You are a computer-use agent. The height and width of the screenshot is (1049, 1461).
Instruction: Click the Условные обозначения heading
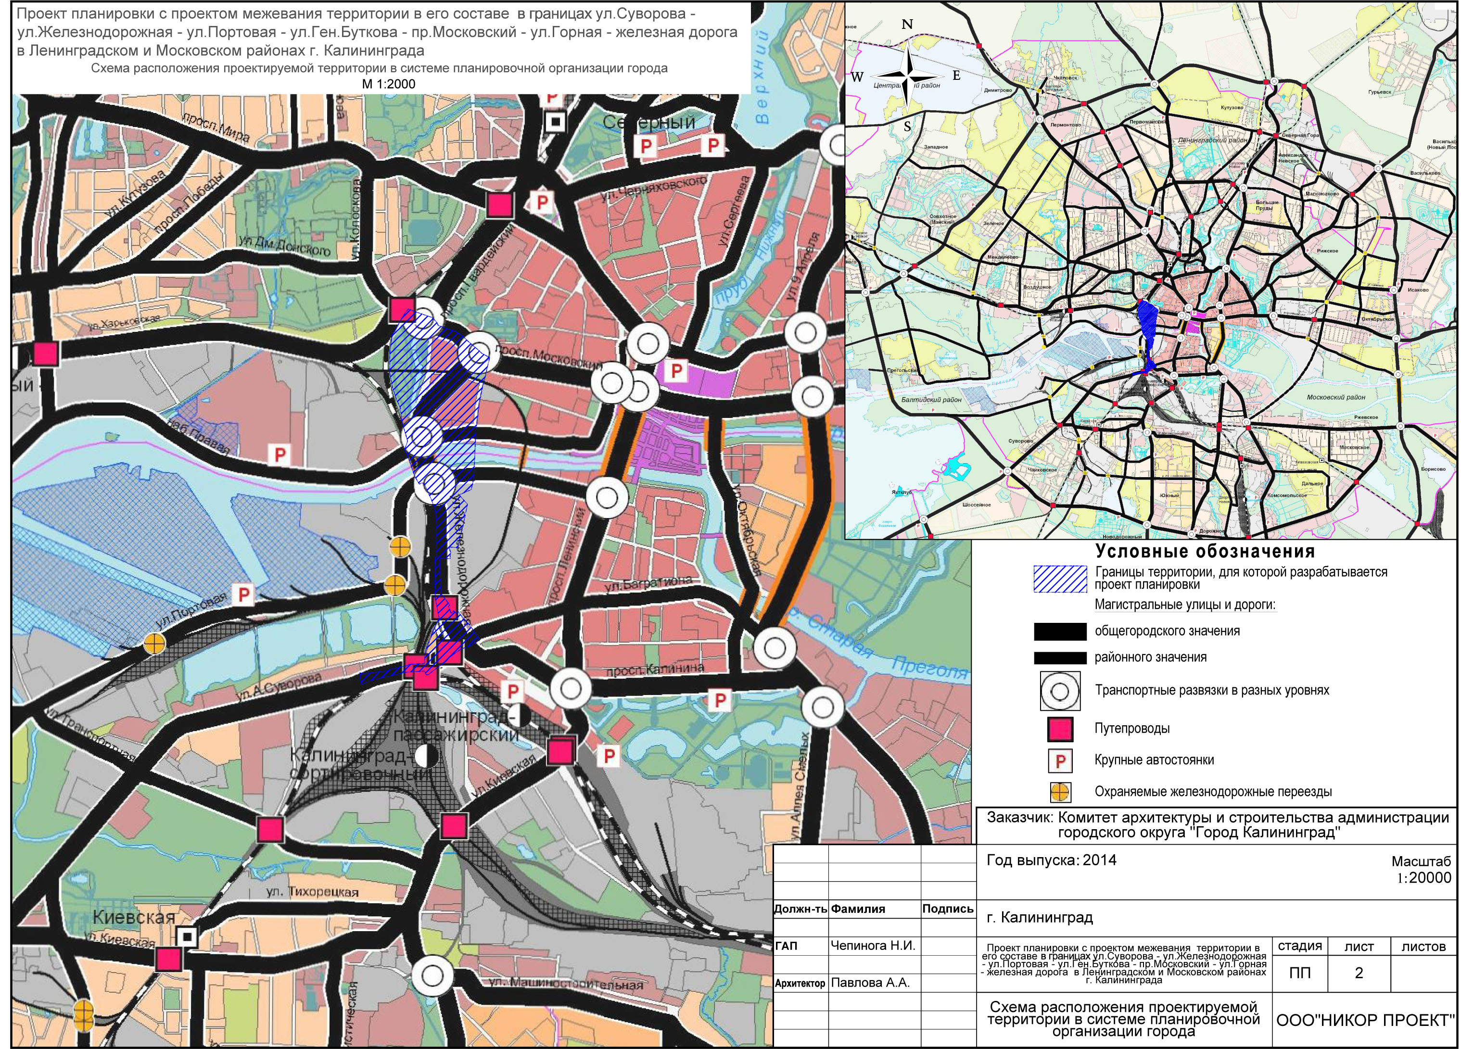coord(1205,551)
